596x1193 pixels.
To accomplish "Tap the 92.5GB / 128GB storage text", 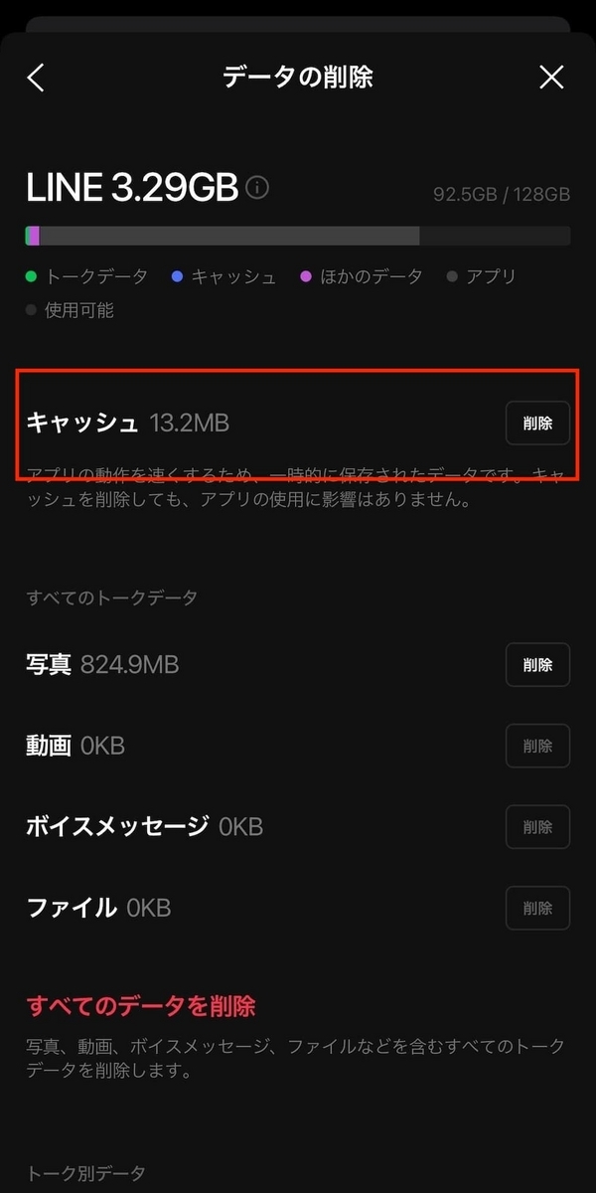I will click(x=502, y=194).
